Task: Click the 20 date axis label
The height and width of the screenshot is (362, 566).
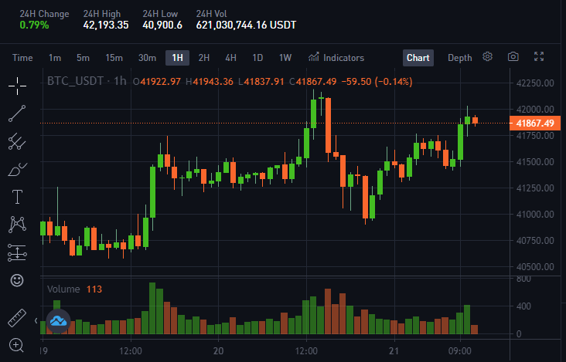Action: pos(218,351)
